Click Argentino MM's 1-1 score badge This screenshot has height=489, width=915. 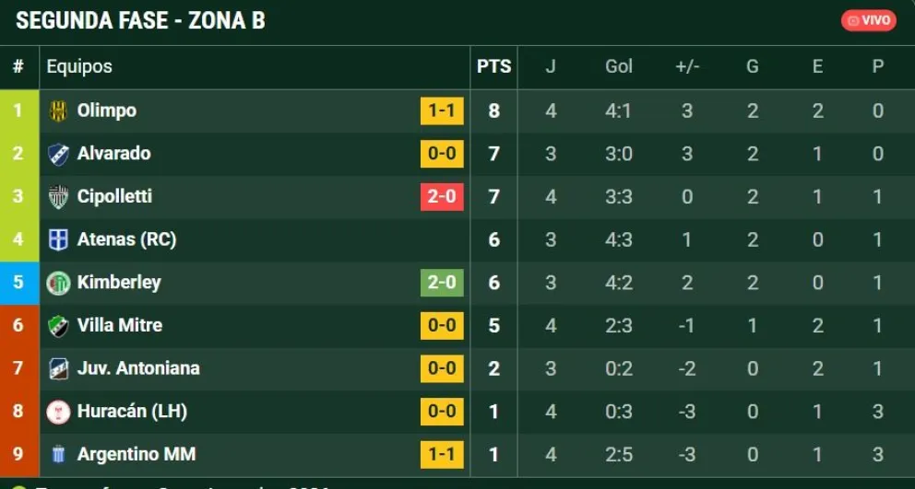click(442, 455)
